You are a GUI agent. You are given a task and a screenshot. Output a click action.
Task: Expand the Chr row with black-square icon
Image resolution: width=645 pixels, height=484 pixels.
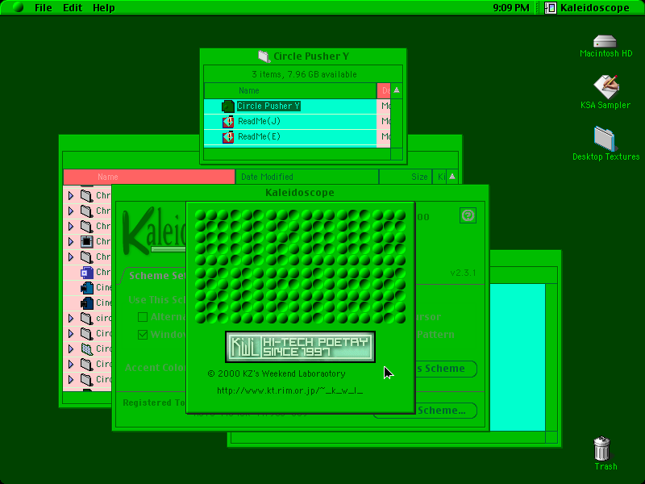click(x=71, y=241)
